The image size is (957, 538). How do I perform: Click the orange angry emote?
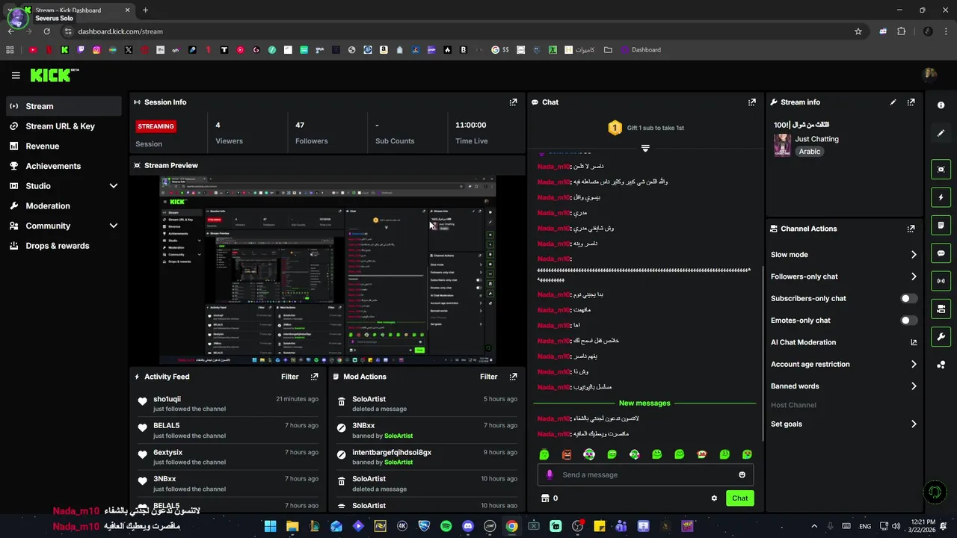[x=567, y=454]
